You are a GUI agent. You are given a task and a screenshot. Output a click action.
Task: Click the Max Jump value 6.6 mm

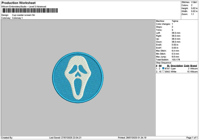[175, 57]
